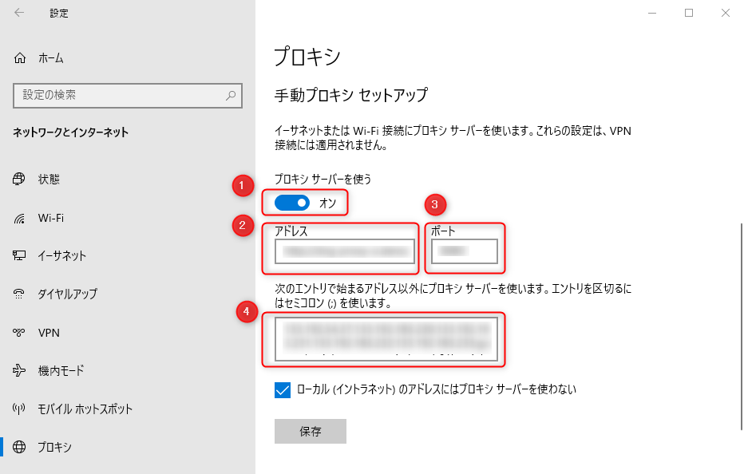Uncheck the bypass proxy for local addresses checkbox
This screenshot has height=474, width=744.
pyautogui.click(x=283, y=389)
